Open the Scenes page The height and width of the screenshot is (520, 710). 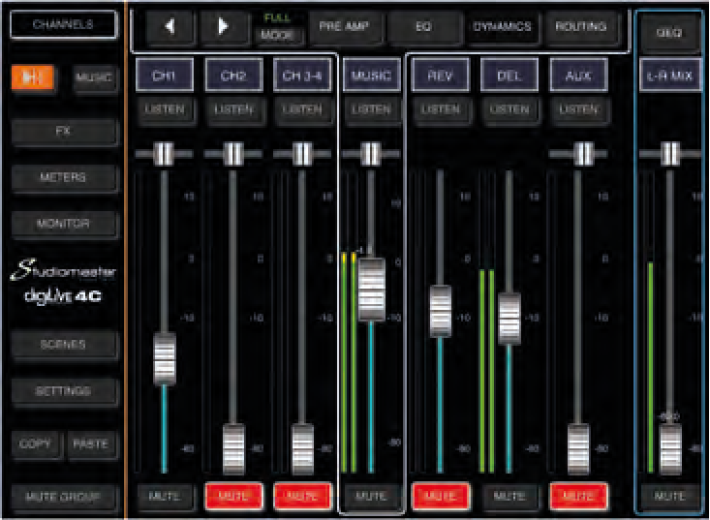click(x=63, y=345)
